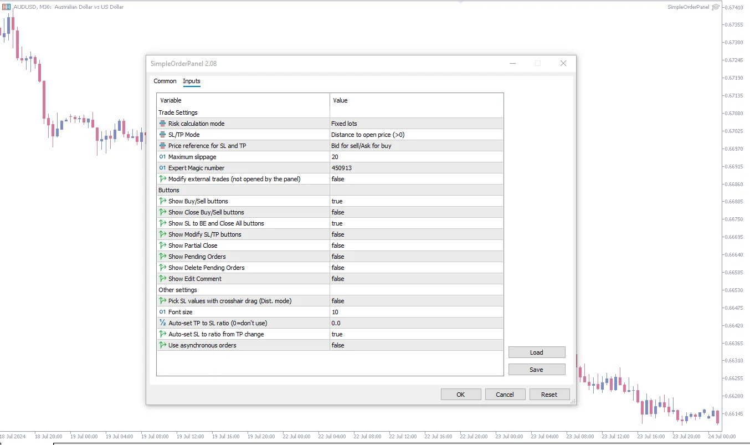Click the icon beside Show Delete Pending Orders

[x=162, y=268]
